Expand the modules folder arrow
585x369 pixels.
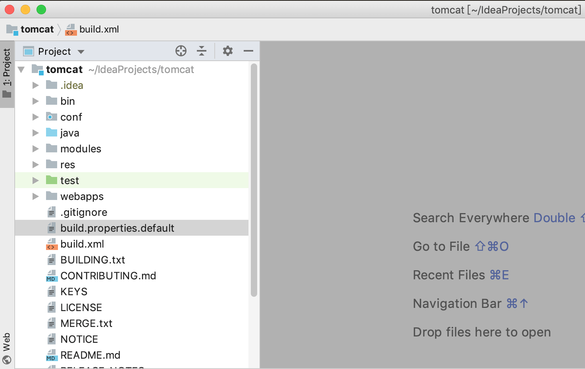click(36, 149)
